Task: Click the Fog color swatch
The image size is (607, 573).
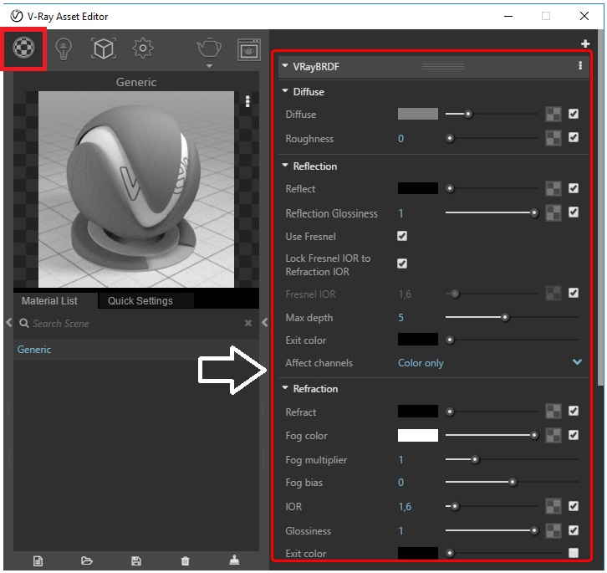Action: [418, 435]
